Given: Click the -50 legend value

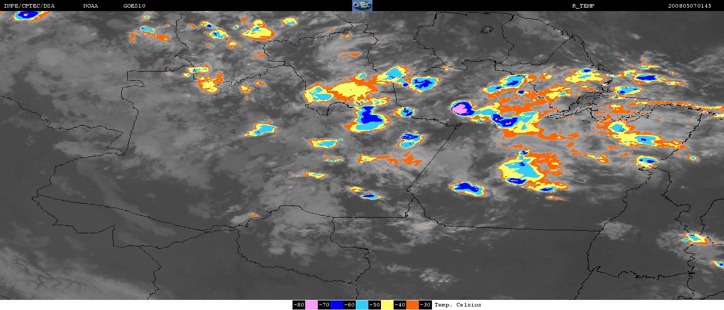Looking at the screenshot, I should click(374, 305).
